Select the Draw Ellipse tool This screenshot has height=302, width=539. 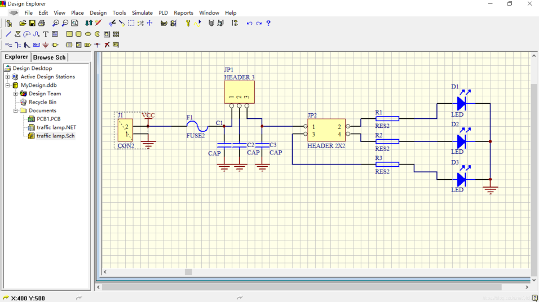click(88, 34)
